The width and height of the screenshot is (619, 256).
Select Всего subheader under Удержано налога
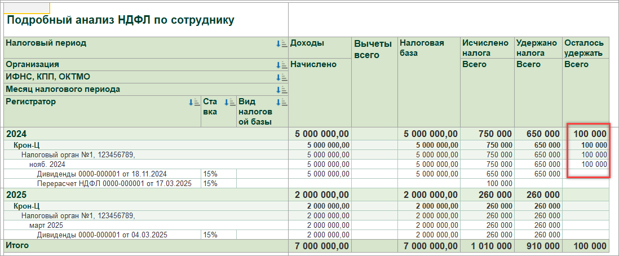pos(528,64)
